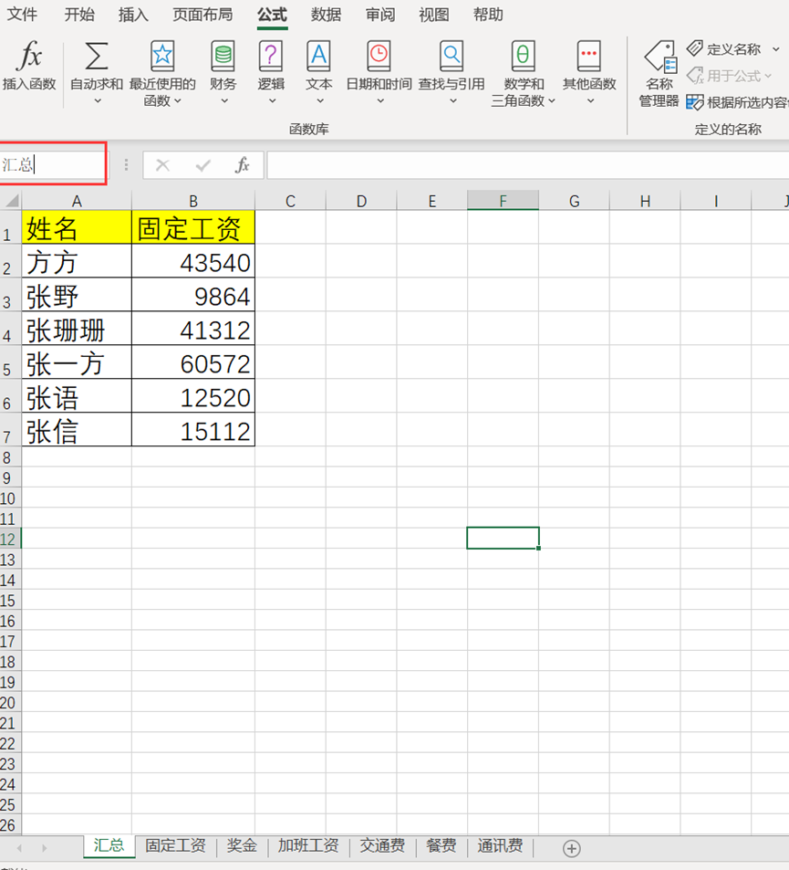Open the Insert Function (插入函数) dialog
The width and height of the screenshot is (789, 870).
[x=29, y=66]
